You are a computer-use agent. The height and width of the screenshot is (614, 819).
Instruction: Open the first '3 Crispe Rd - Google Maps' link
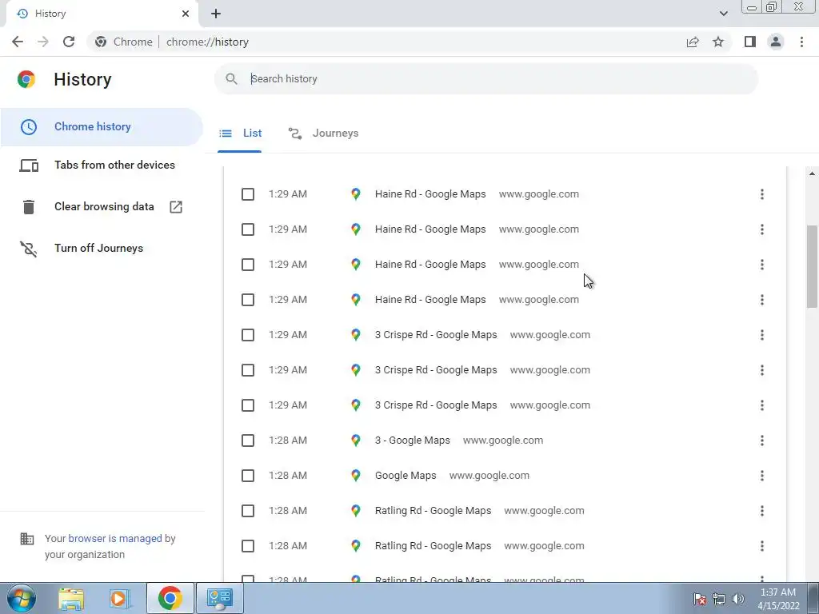(x=436, y=335)
